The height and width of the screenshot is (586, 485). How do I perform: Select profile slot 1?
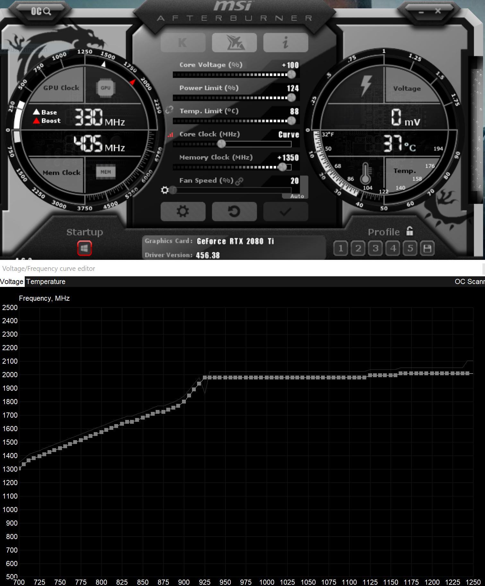341,248
